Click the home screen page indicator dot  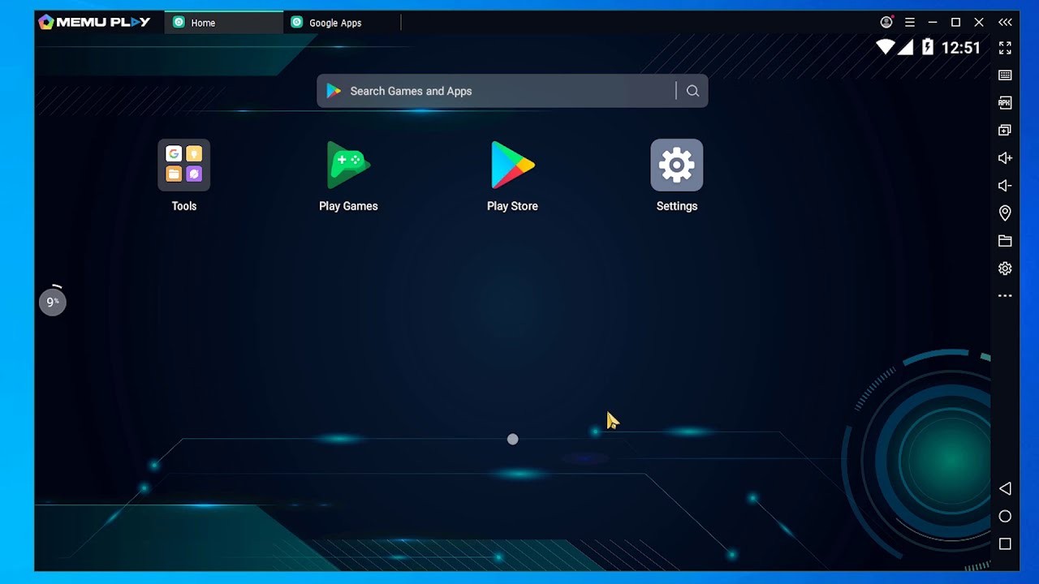[512, 440]
